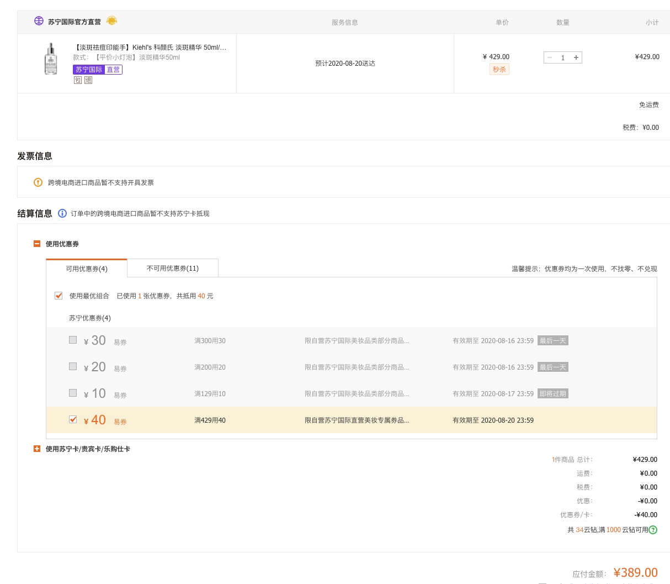Click 即将过期 tag on ¥10 coupon
The height and width of the screenshot is (584, 670).
pyautogui.click(x=553, y=393)
